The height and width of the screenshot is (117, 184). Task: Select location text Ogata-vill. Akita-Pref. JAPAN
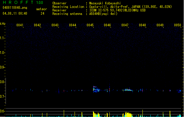point(115,7)
